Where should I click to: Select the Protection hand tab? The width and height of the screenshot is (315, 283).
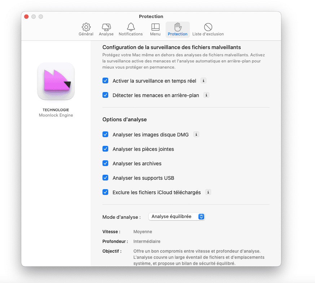pos(178,30)
